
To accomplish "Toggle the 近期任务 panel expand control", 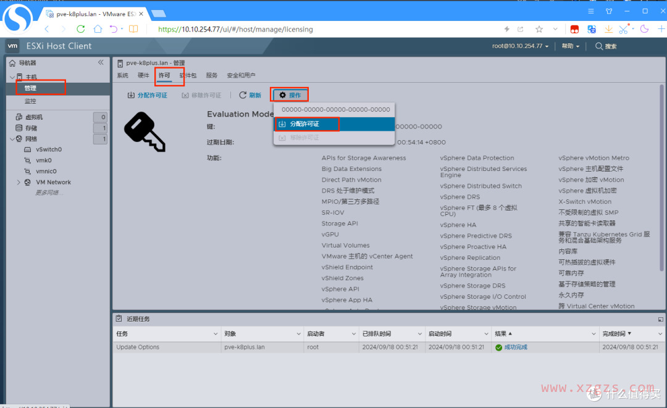I will pos(660,319).
